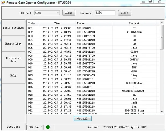
Task: Click the GON## content cell
Action: tap(134, 52)
